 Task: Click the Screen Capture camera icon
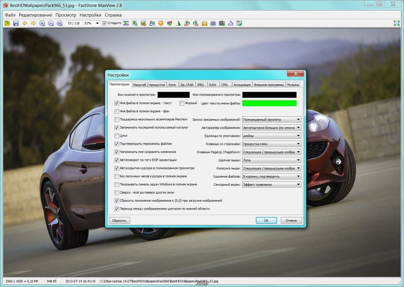point(222,23)
